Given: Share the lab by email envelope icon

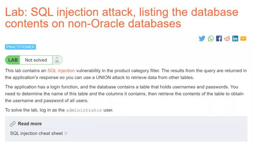Looking at the screenshot, I should 244,38.
